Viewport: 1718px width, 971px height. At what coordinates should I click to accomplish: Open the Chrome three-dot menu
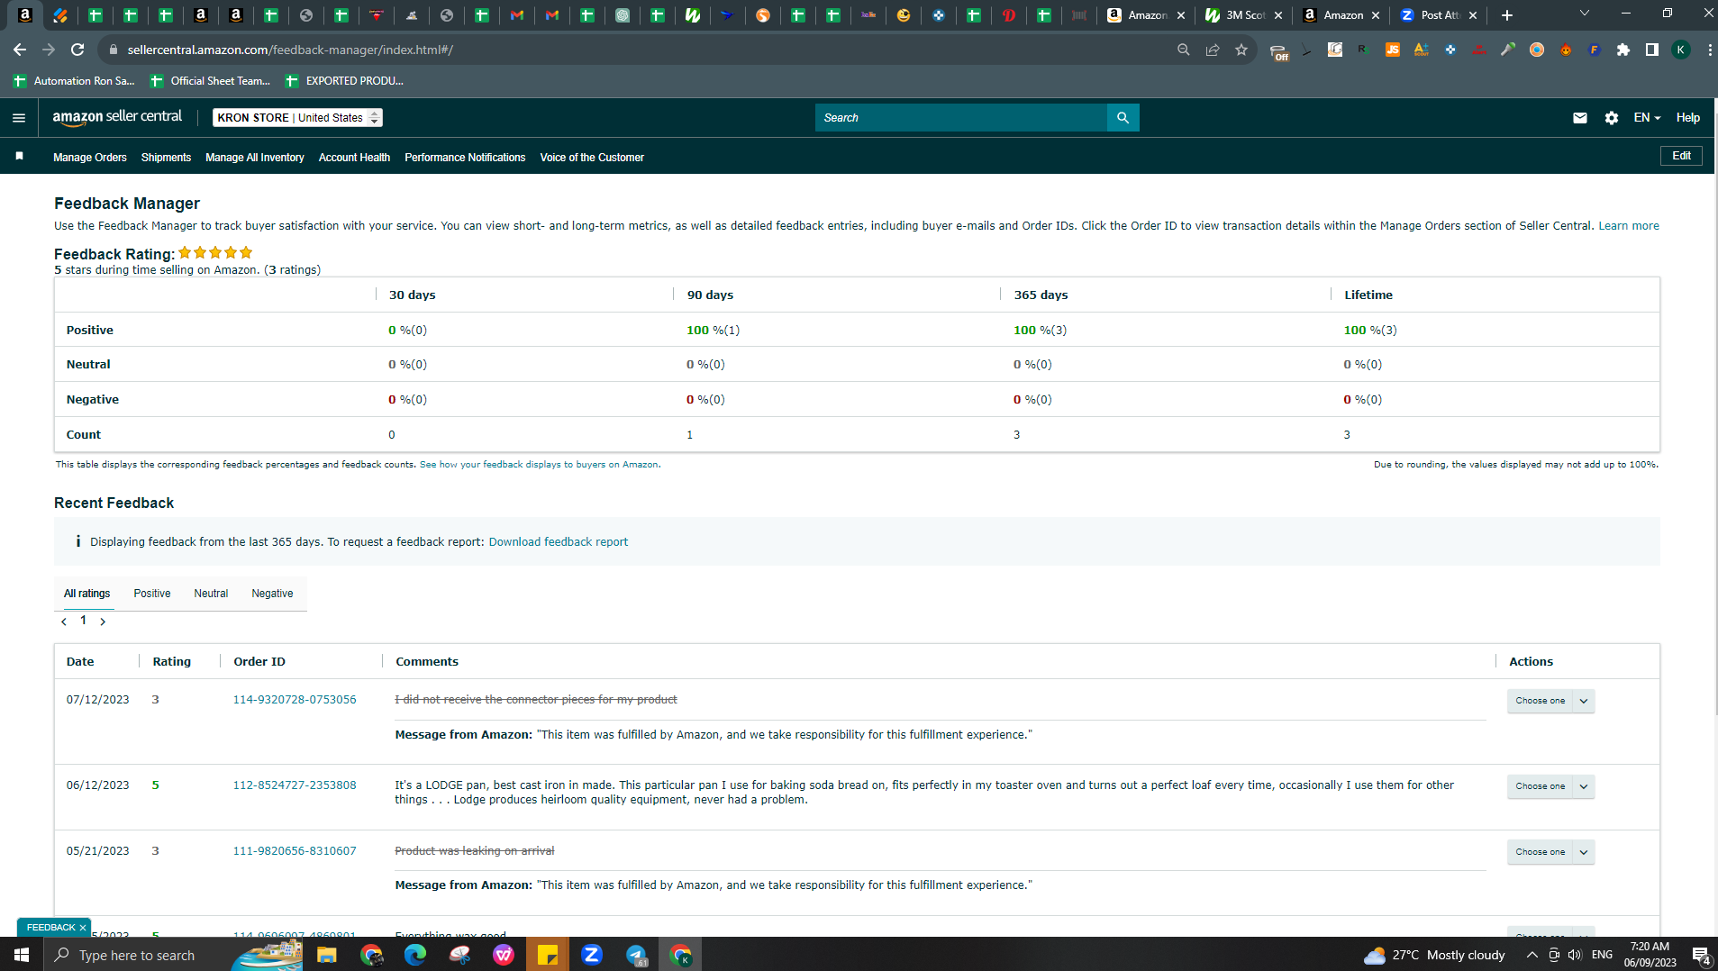tap(1709, 50)
